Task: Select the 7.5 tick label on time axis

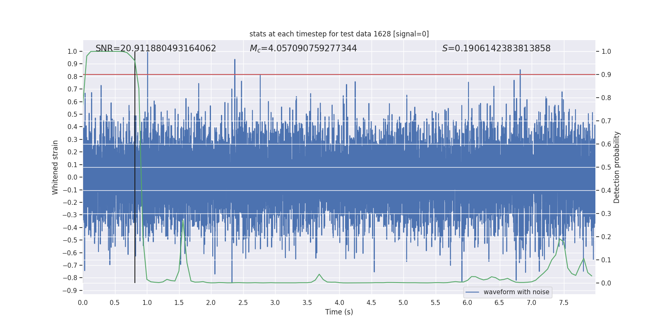Action: pyautogui.click(x=564, y=303)
